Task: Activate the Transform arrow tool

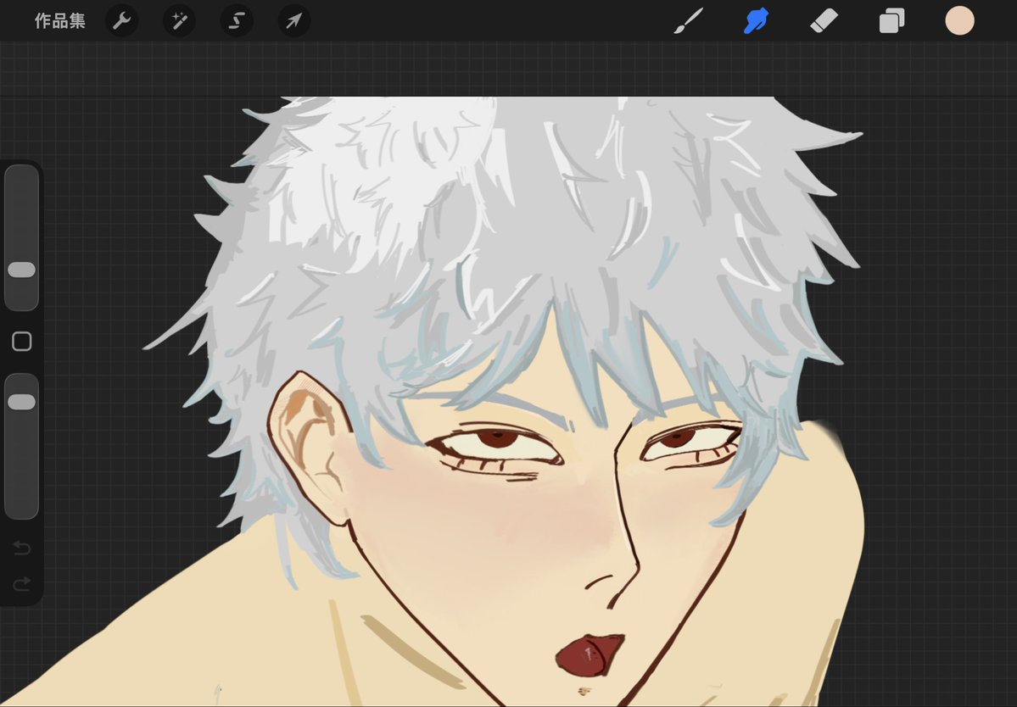Action: [293, 20]
